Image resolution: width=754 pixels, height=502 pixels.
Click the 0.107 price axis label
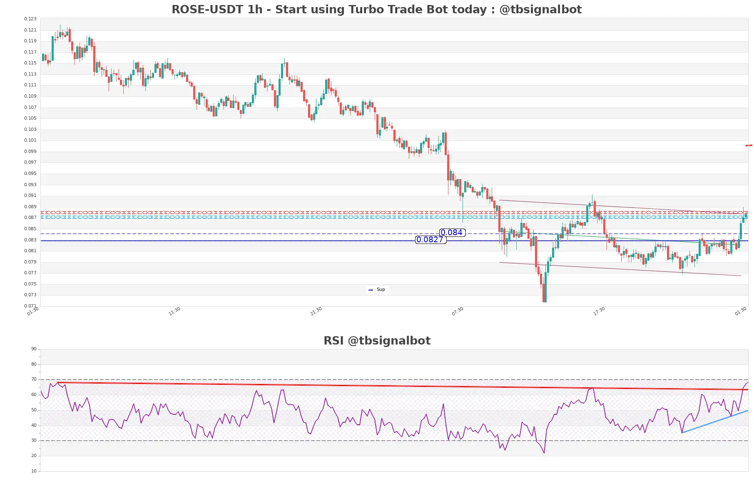coord(30,107)
